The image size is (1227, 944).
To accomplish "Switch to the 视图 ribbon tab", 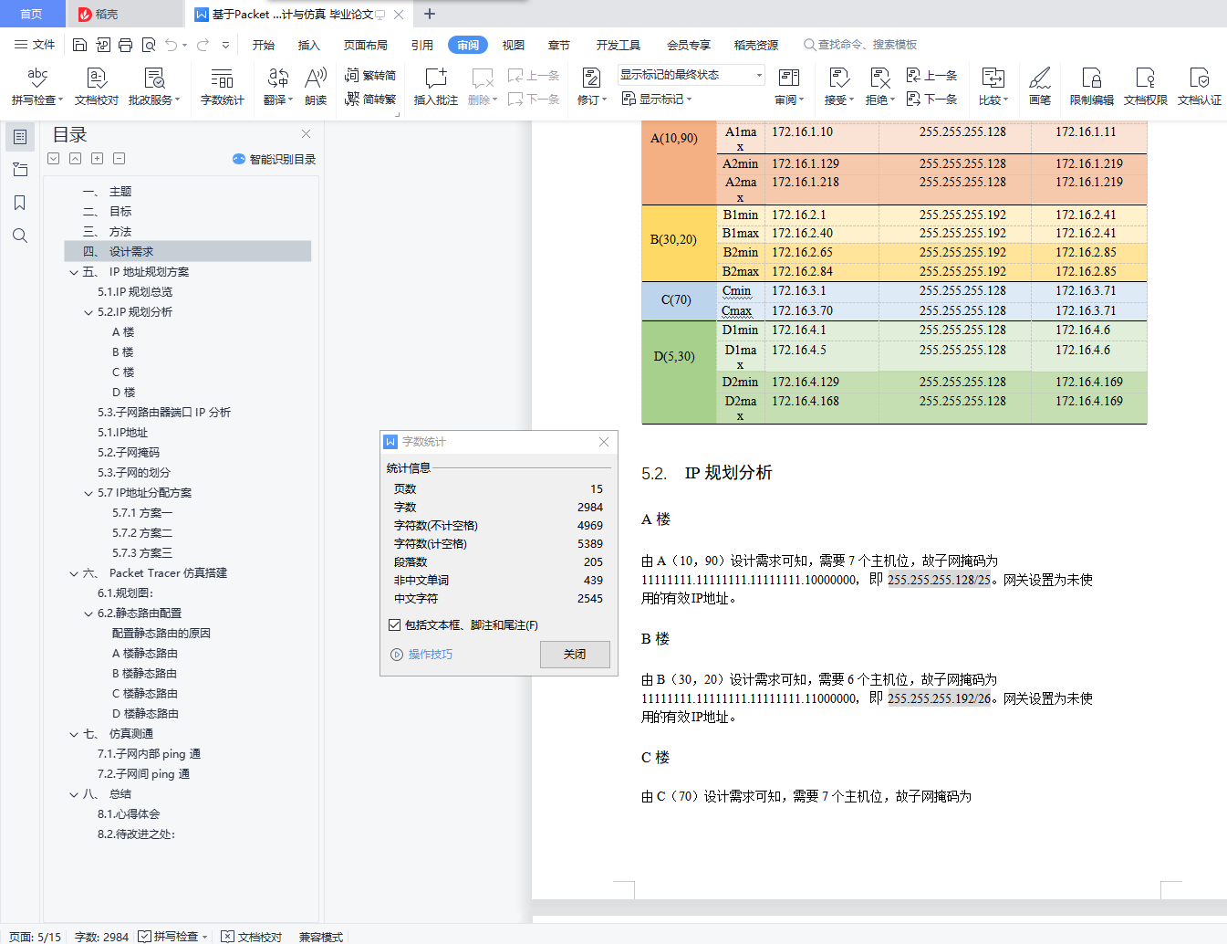I will [514, 45].
